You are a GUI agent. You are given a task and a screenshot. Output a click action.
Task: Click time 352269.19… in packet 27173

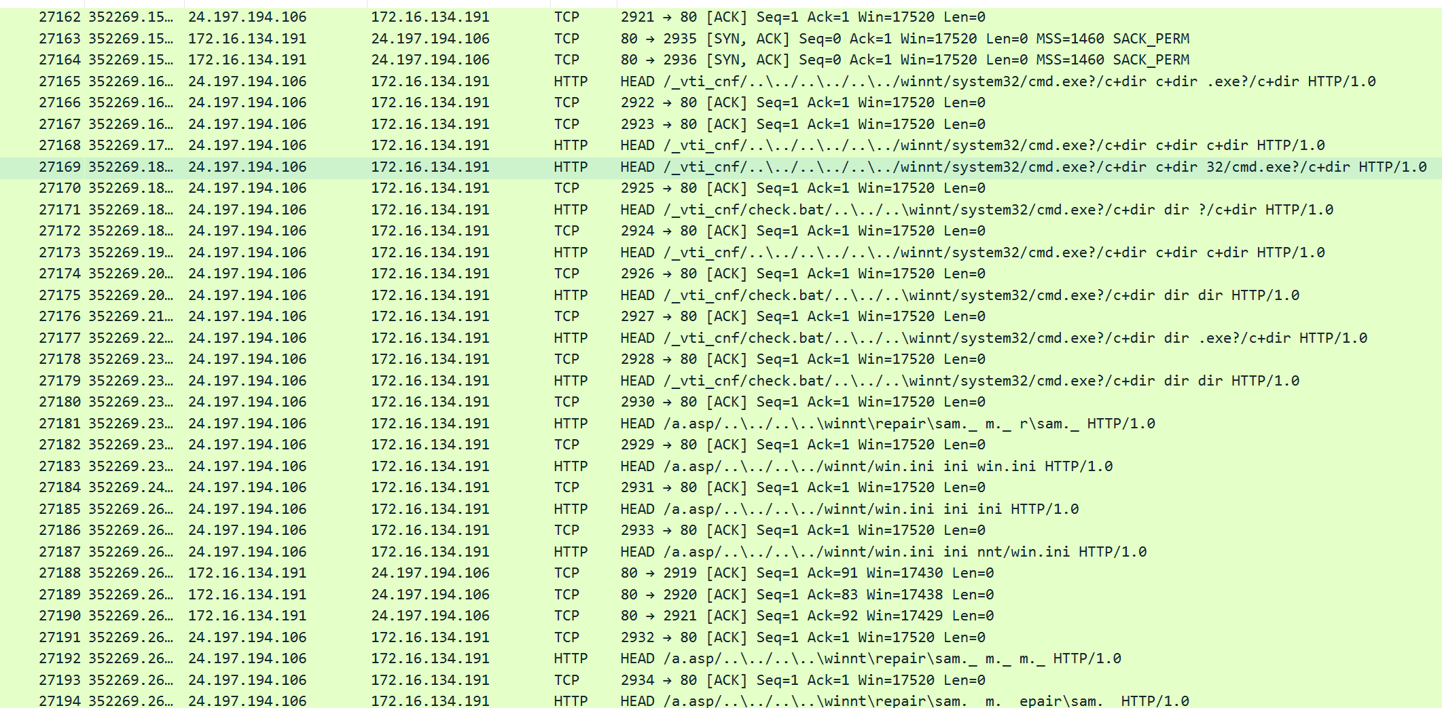131,253
